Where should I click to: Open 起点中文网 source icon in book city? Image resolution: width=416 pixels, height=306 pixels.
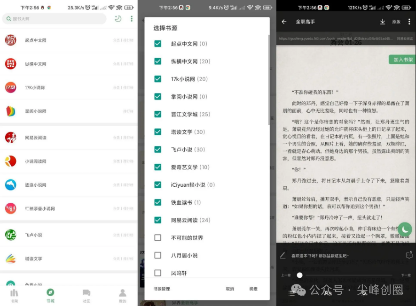pyautogui.click(x=11, y=40)
